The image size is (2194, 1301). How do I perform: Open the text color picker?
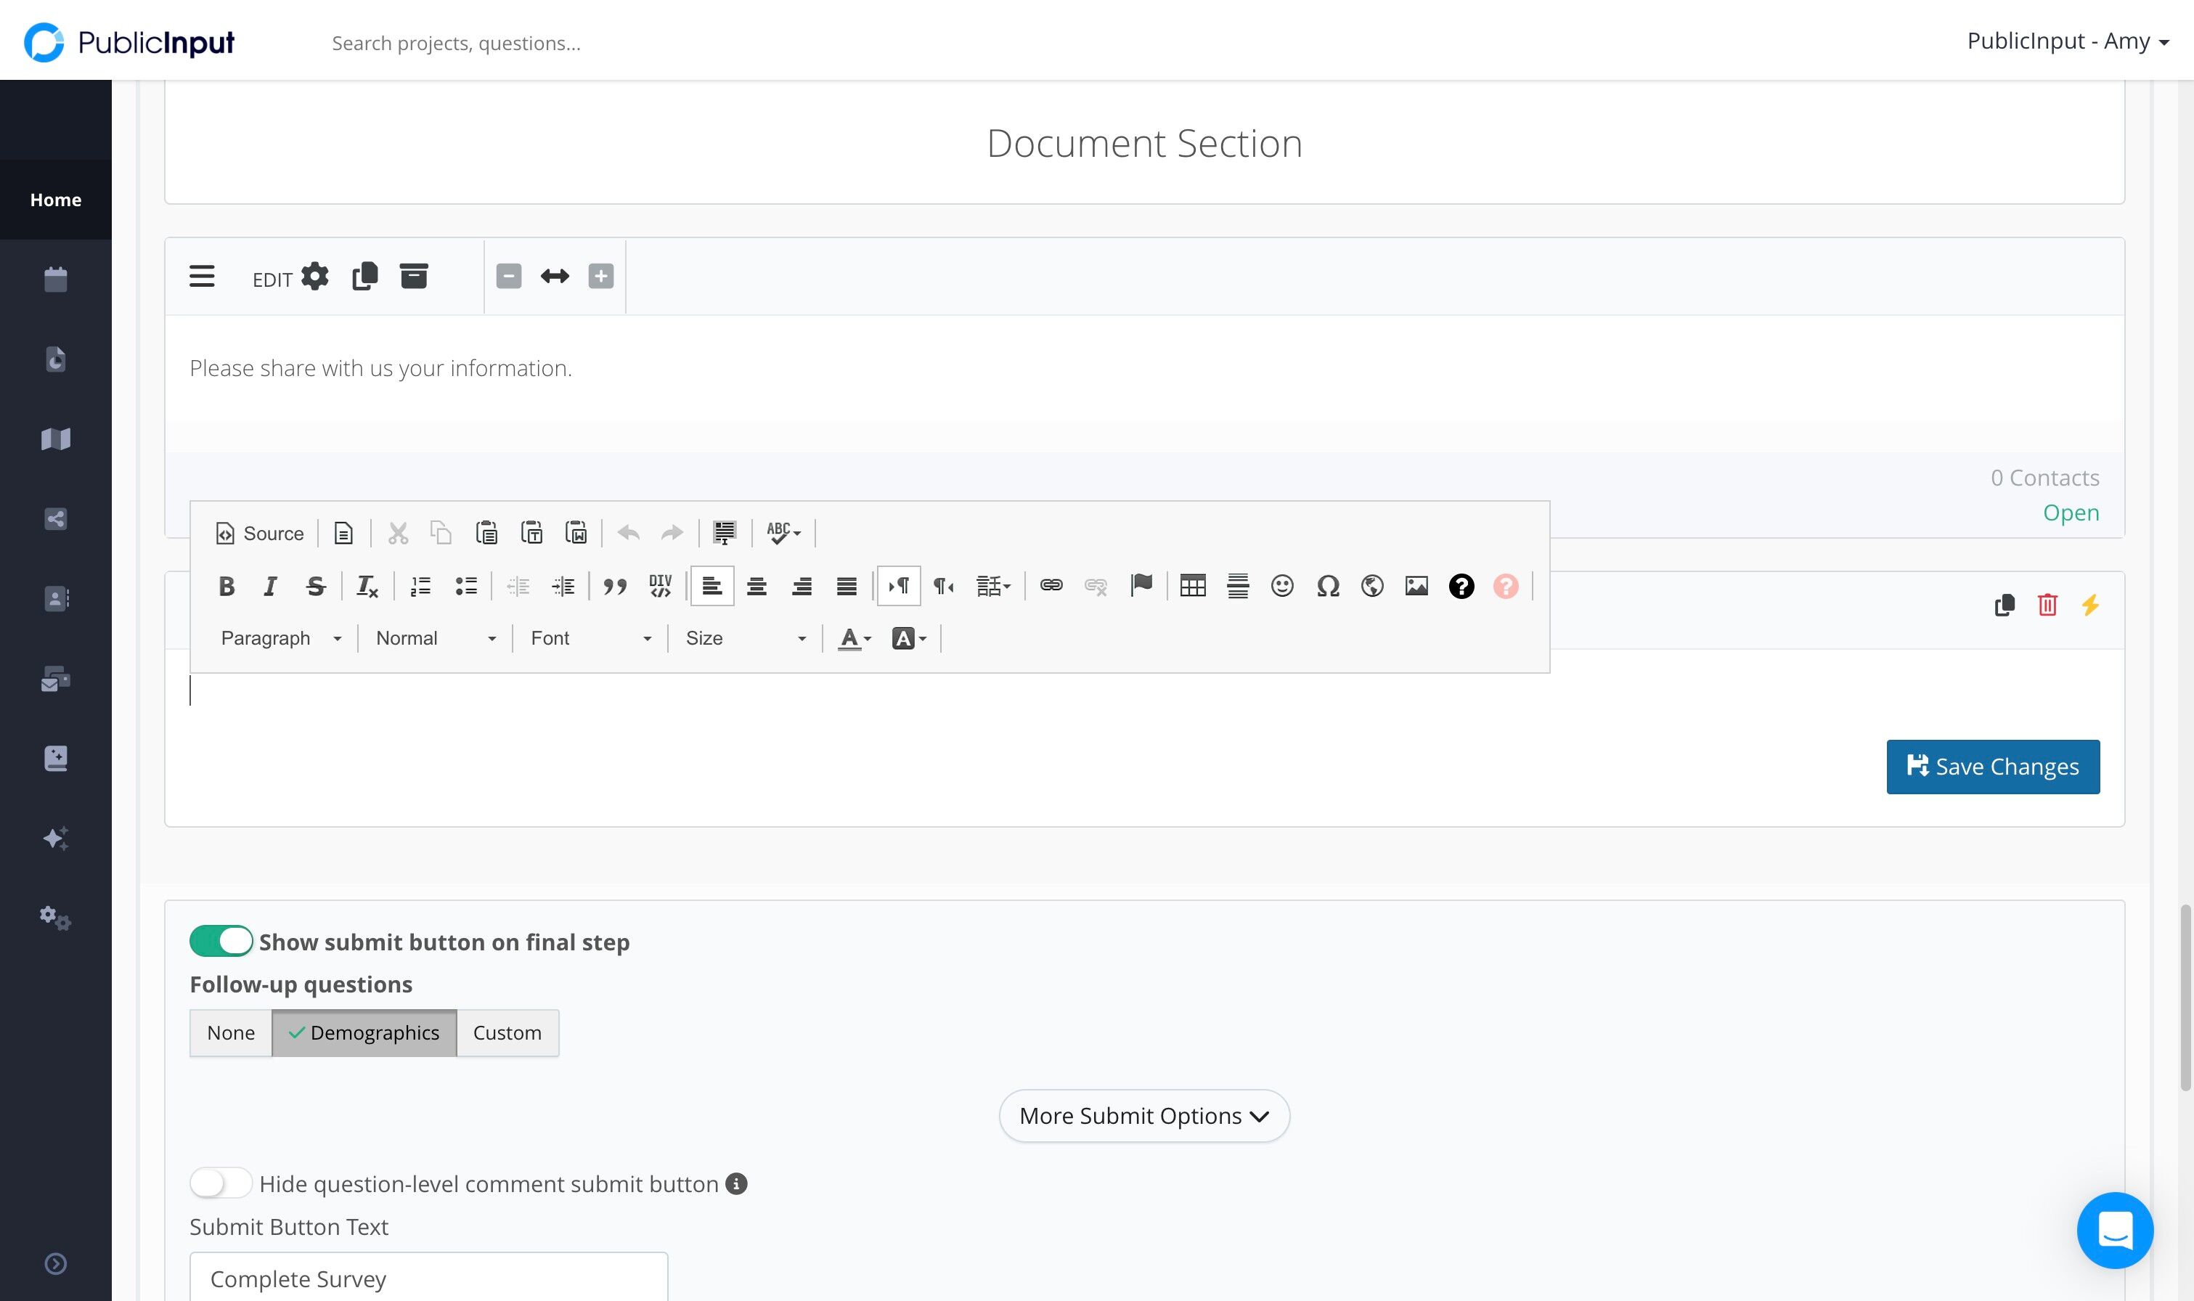coord(854,638)
